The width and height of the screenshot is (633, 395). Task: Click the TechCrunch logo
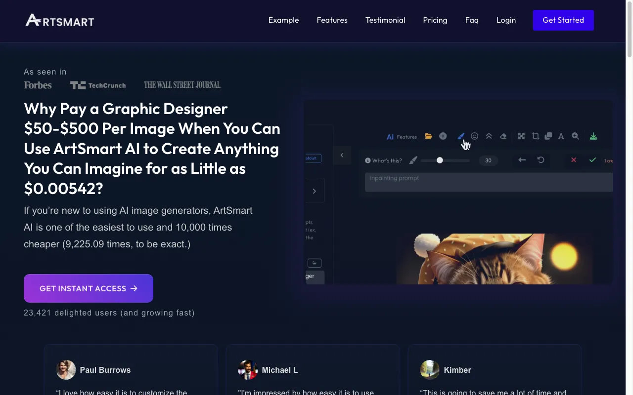[98, 85]
